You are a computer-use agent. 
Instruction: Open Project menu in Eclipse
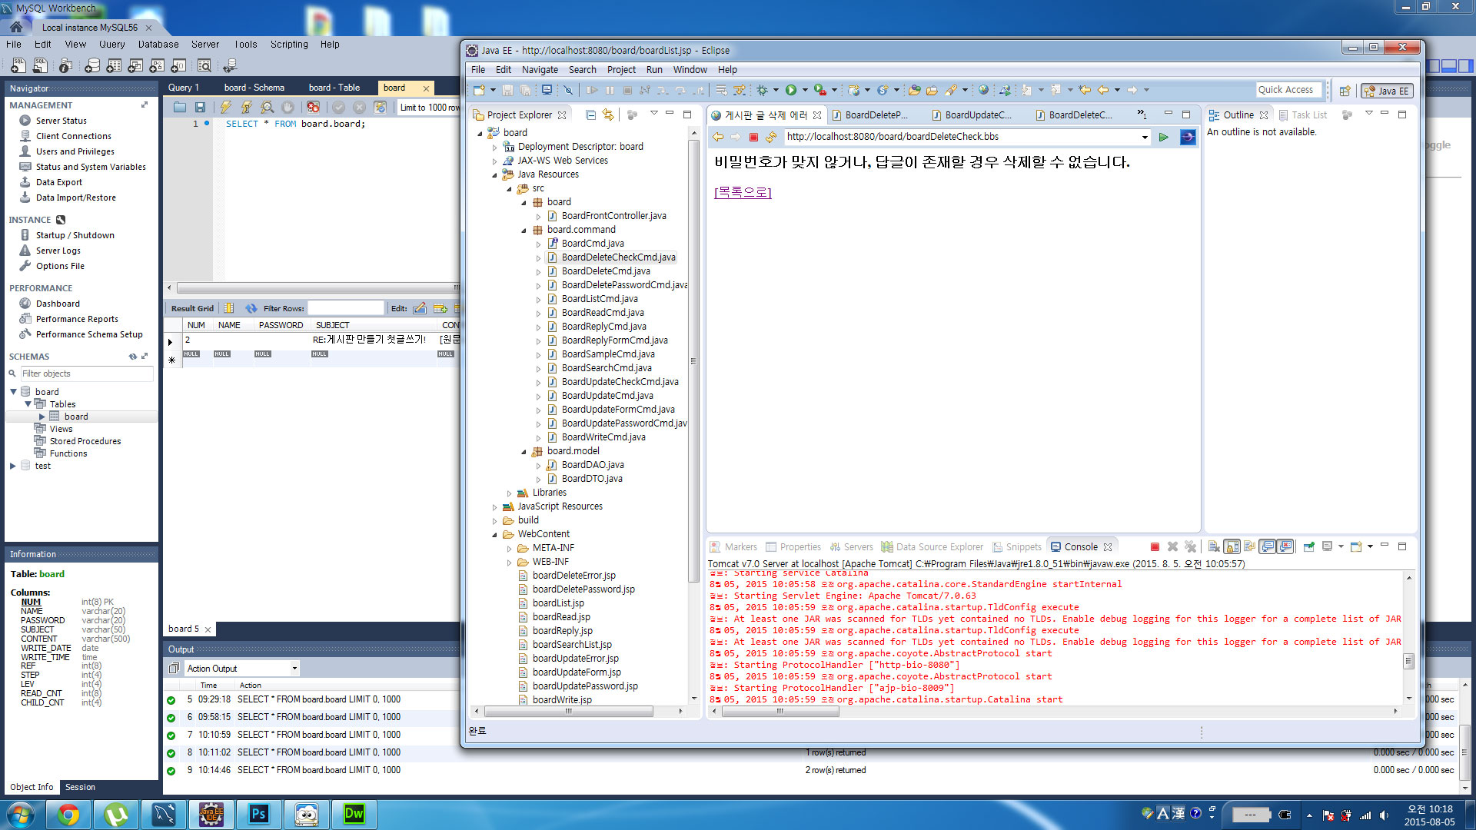(621, 70)
